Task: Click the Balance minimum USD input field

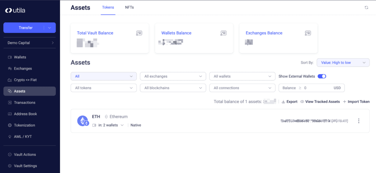Action: click(311, 88)
